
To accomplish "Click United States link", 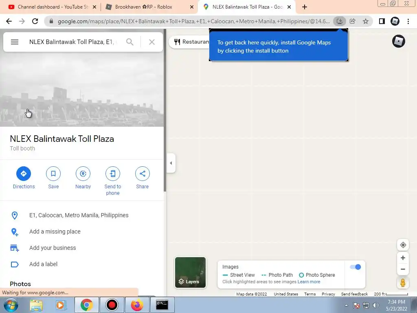I will click(x=286, y=294).
